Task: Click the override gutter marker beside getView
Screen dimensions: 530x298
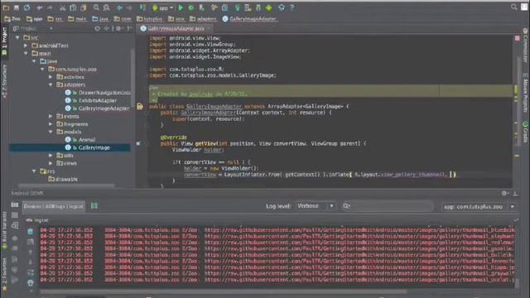Action: (x=138, y=143)
